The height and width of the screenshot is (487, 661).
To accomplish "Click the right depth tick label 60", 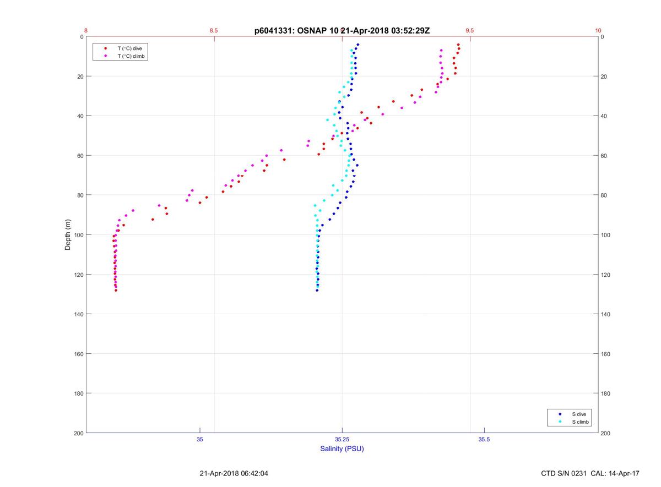I will [x=604, y=156].
